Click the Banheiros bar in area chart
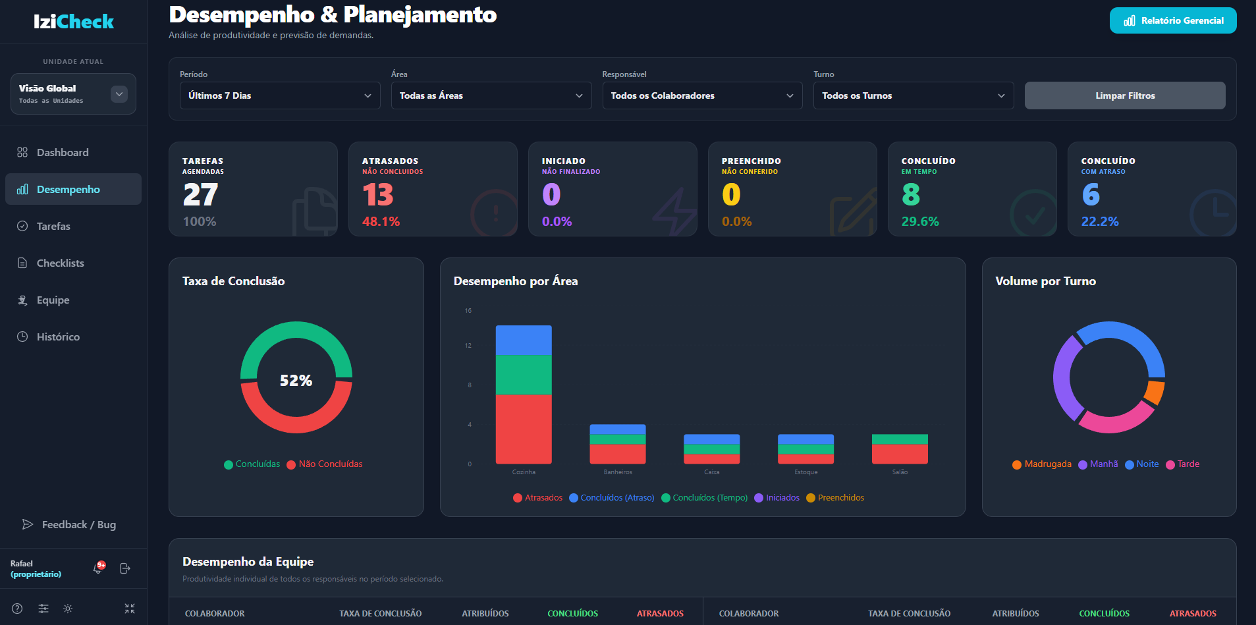Screen dimensions: 1256x625 click(x=618, y=445)
